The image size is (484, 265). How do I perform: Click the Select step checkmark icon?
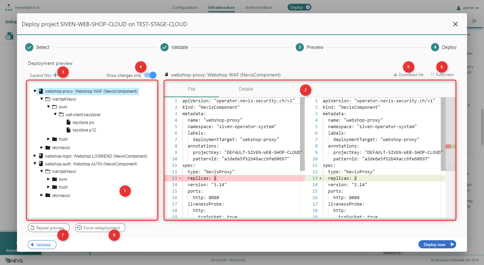pos(29,47)
